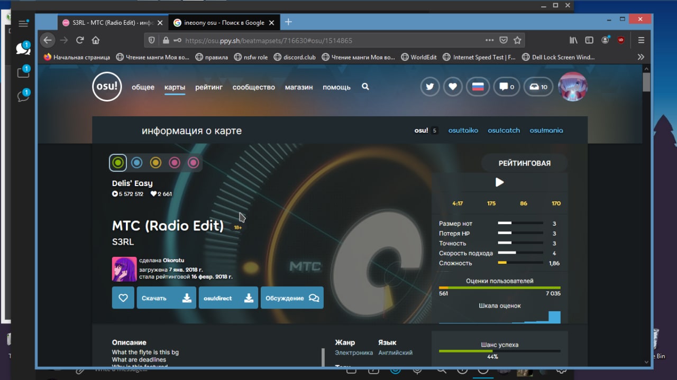Reload the page in Firefox

click(80, 40)
